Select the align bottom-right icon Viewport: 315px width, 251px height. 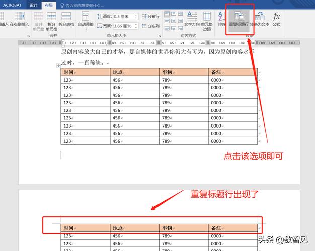[180, 28]
